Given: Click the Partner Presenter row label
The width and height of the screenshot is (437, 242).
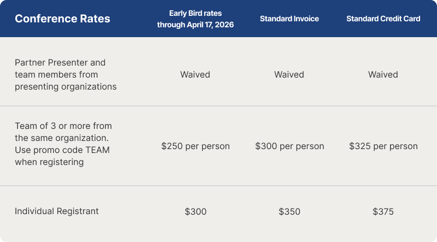Looking at the screenshot, I should pos(60,63).
